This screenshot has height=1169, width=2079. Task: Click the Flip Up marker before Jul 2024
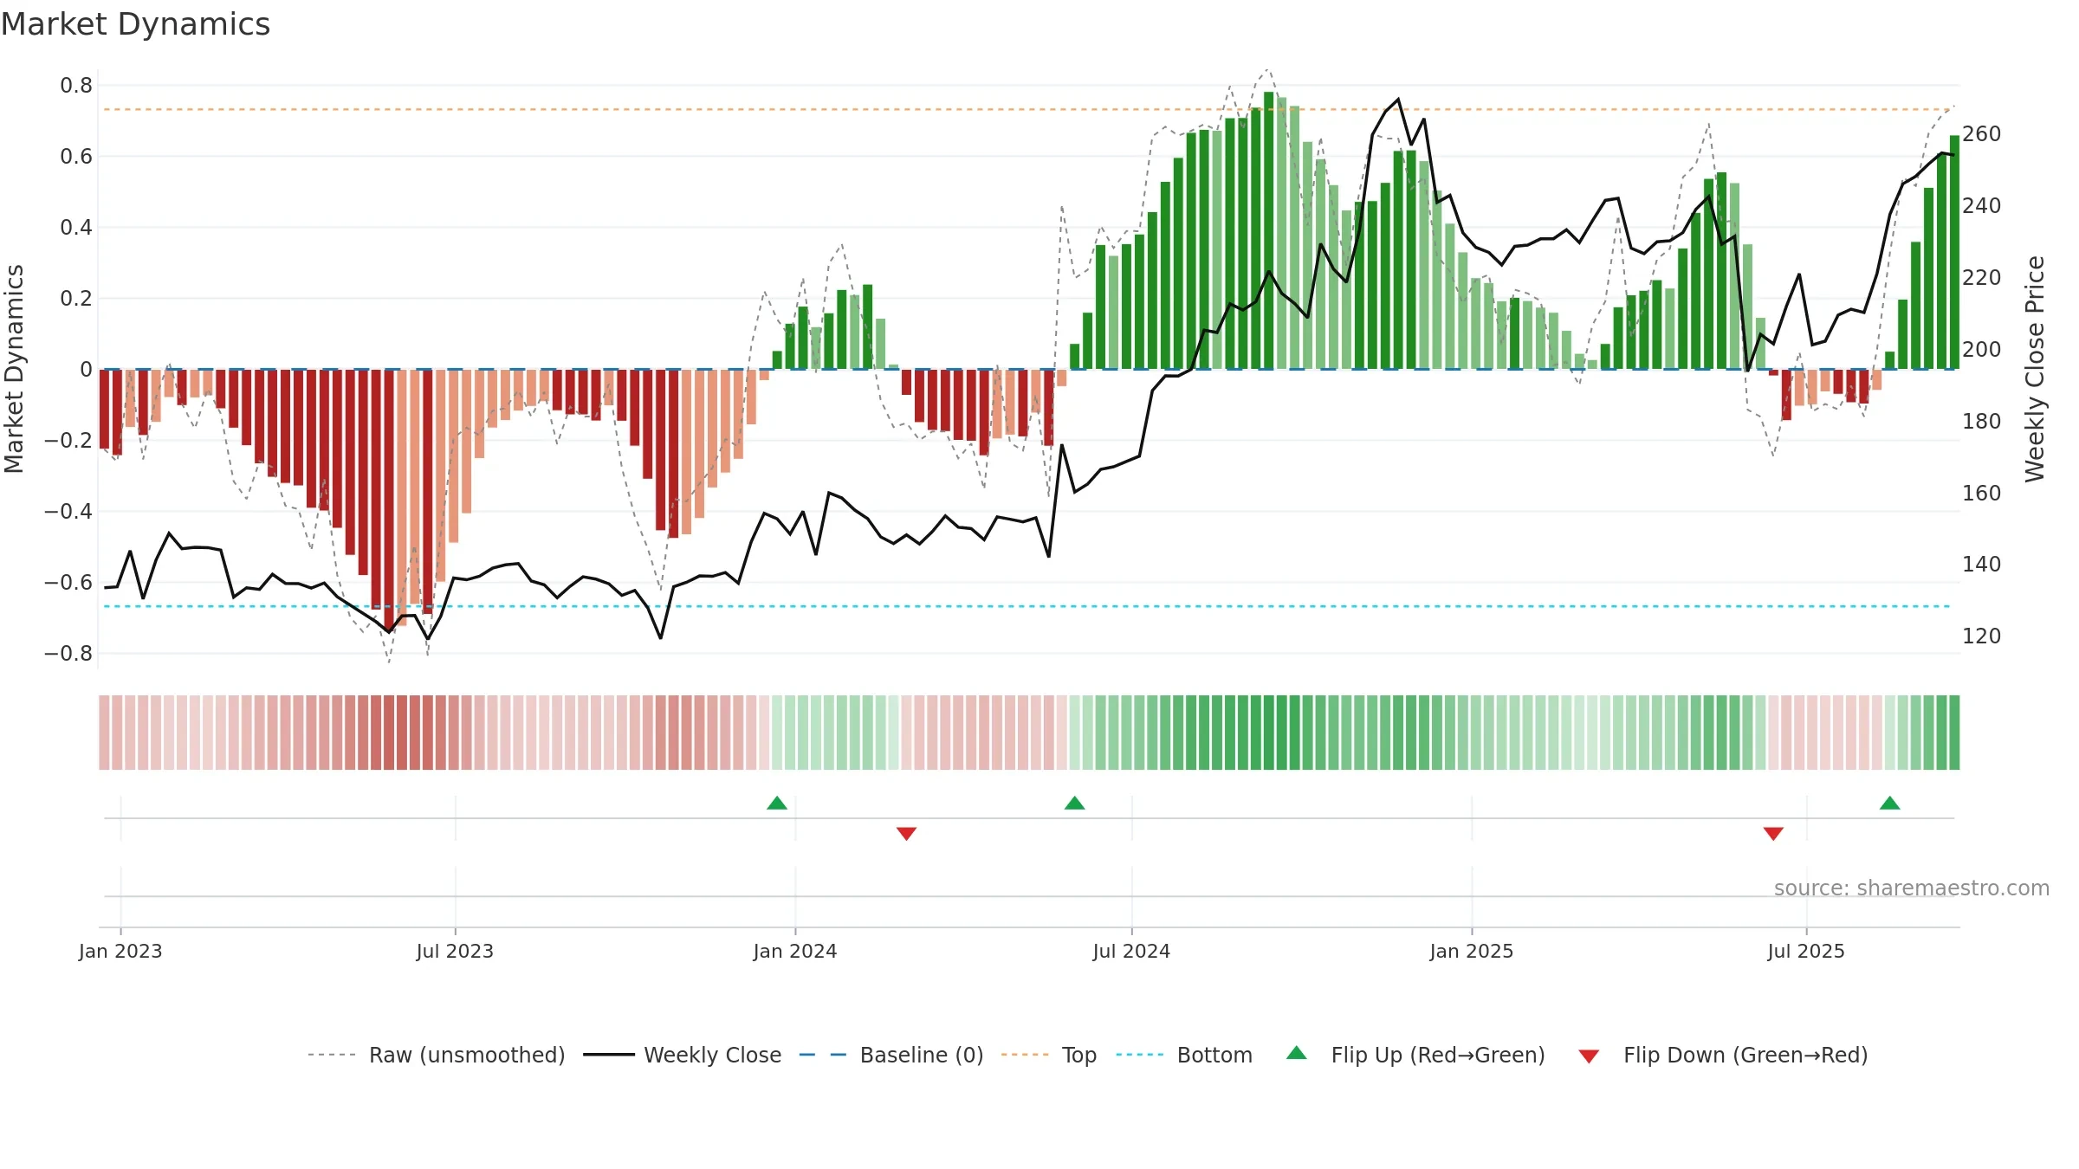pos(1074,803)
